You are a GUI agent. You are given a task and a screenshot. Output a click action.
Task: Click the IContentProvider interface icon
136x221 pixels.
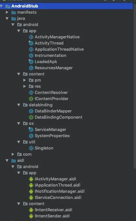point(31,99)
